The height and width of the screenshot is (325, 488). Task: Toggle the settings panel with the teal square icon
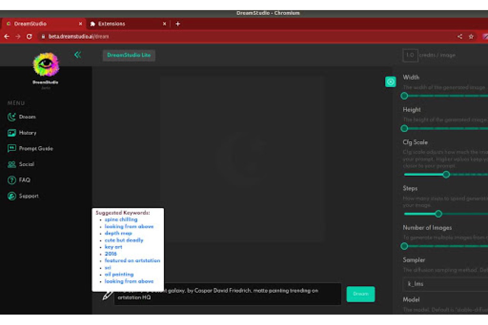point(390,82)
